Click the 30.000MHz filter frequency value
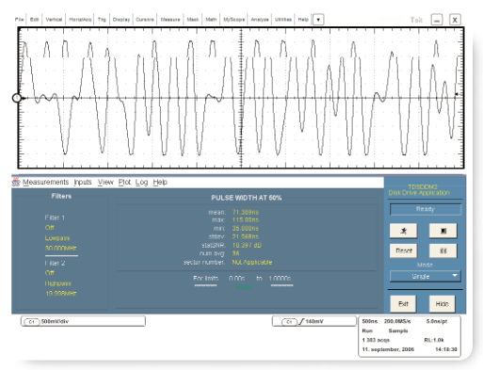This screenshot has height=370, width=483. point(60,248)
